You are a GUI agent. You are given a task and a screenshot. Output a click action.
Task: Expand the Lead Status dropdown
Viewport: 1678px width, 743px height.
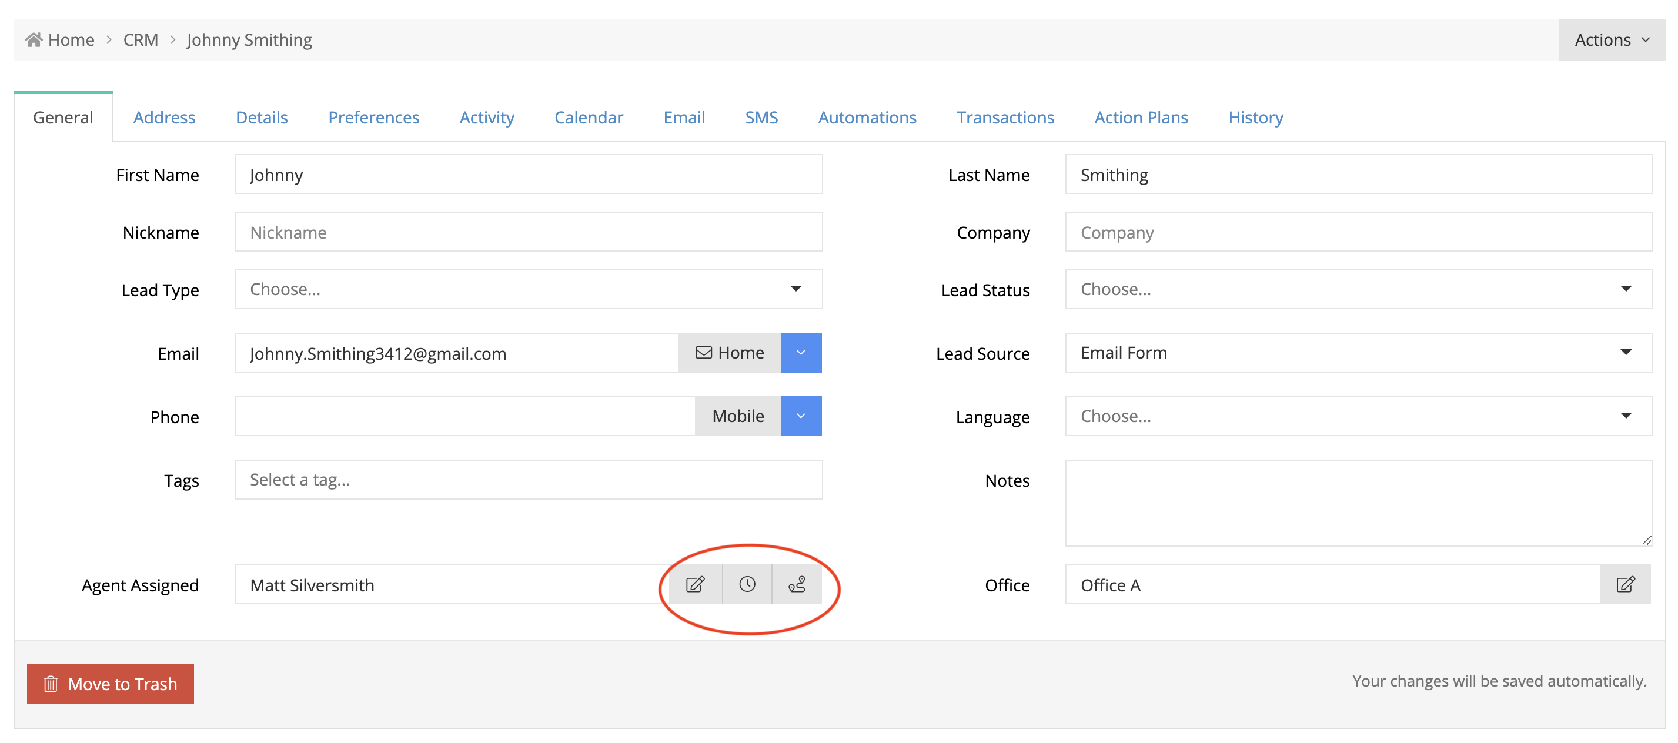(1358, 289)
